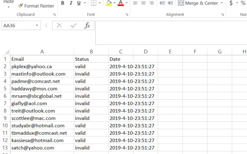247x154 pixels.
Task: Click the Borders icon
Action: [x=94, y=3]
